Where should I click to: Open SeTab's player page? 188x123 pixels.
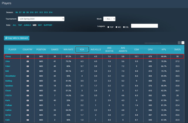point(8,115)
